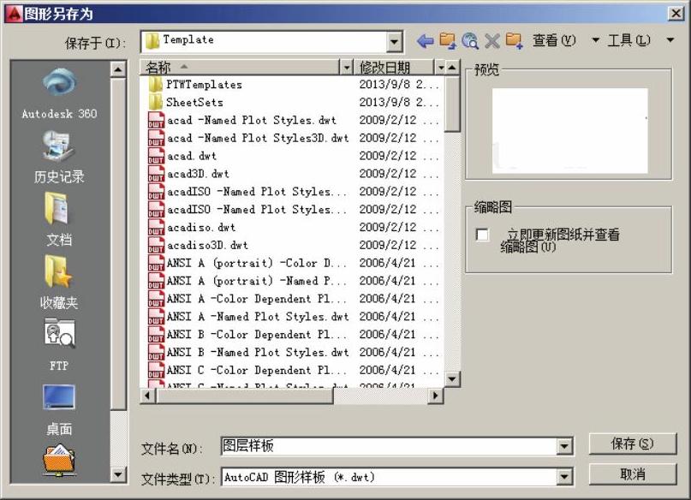Click the delete X icon in toolbar
This screenshot has height=500, width=691.
491,40
